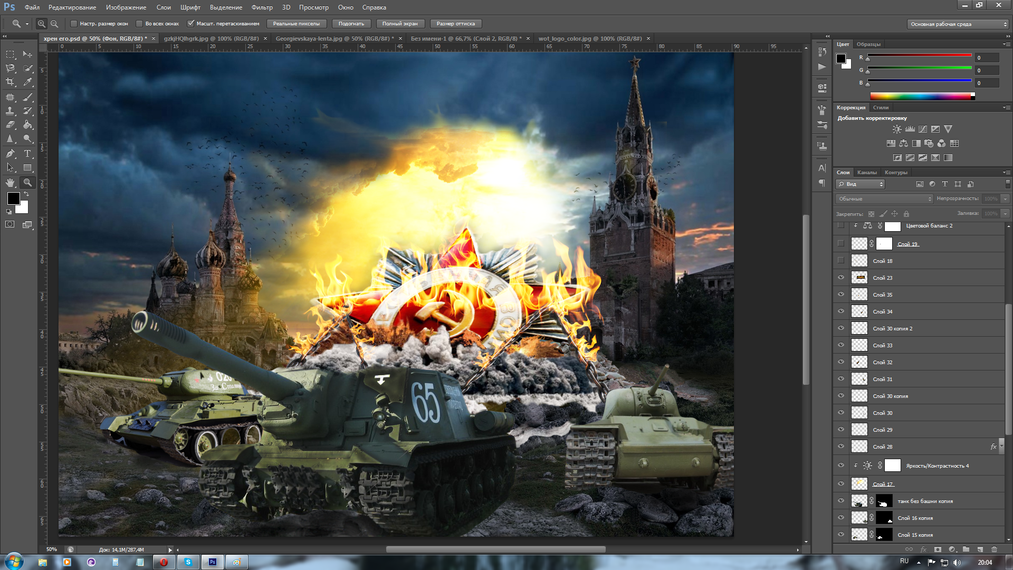
Task: Hide the Слой 23 layer
Action: (x=841, y=278)
